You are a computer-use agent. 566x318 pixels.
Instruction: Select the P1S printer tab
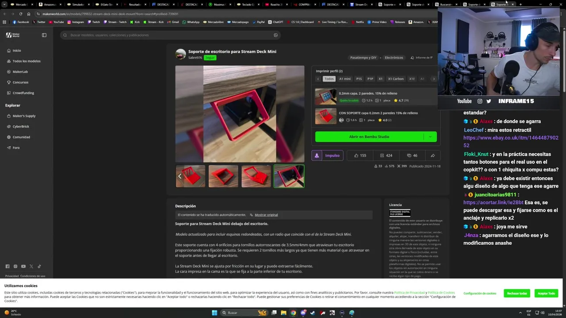[x=359, y=79]
